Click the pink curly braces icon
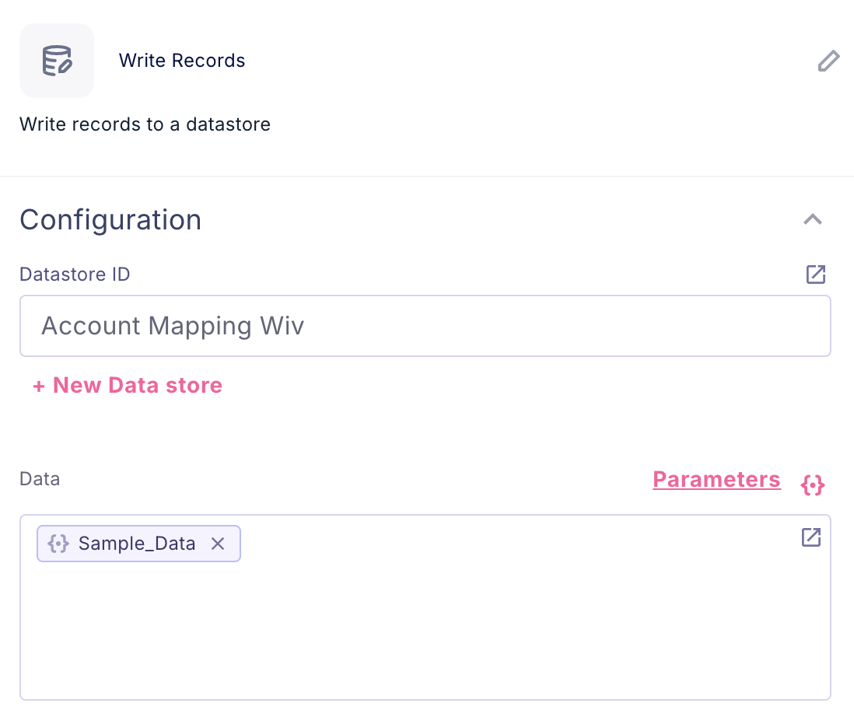Image resolution: width=854 pixels, height=717 pixels. point(812,485)
